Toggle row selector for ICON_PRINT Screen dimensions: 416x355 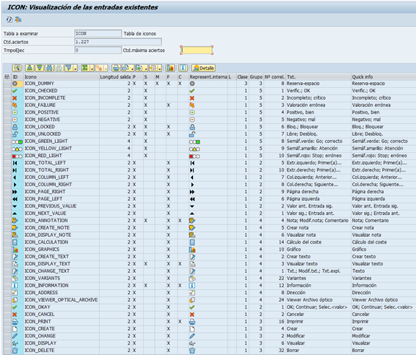(7, 321)
